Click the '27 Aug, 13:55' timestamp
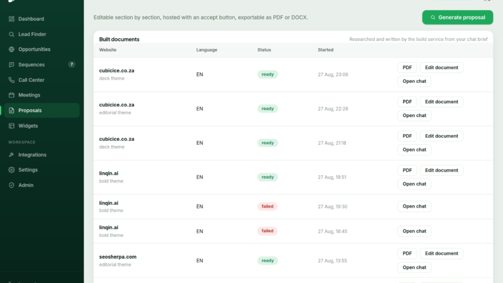The image size is (503, 283). click(x=333, y=260)
